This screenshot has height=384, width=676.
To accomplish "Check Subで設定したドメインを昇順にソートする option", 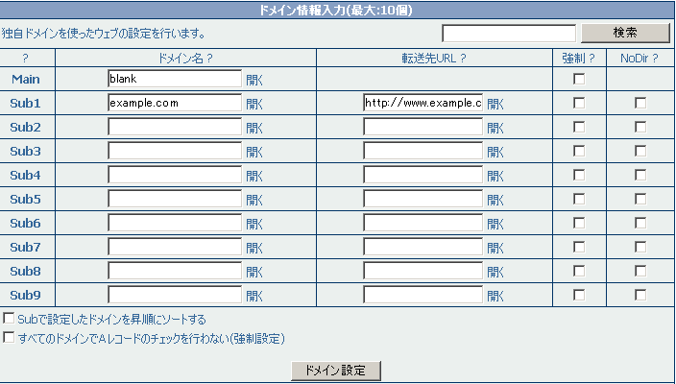I will point(9,319).
